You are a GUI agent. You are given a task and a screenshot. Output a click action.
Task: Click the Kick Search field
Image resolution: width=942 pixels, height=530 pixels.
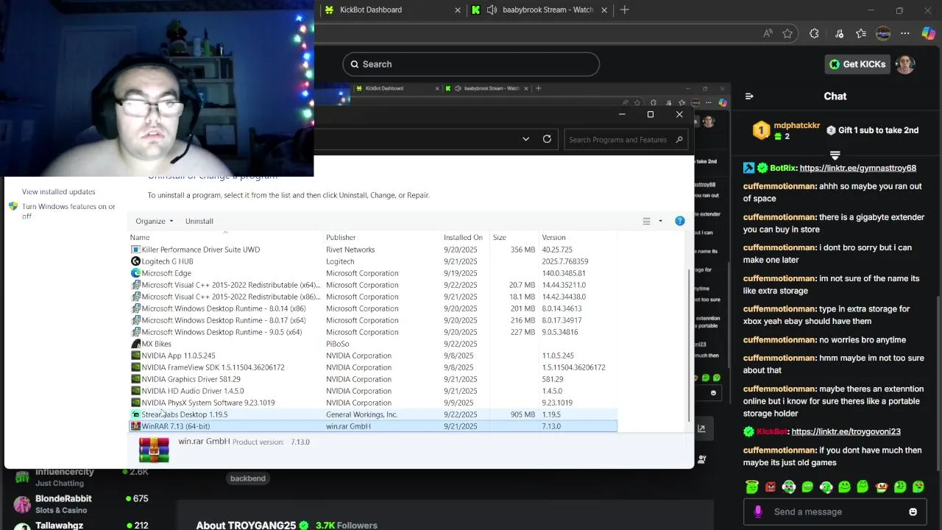click(471, 64)
